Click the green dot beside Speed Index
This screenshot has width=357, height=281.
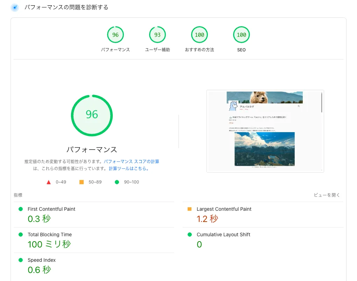(21, 260)
